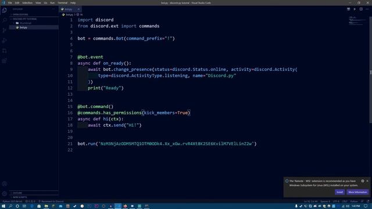
Task: Change file encoding UTF-8 in status bar
Action: [x=336, y=201]
